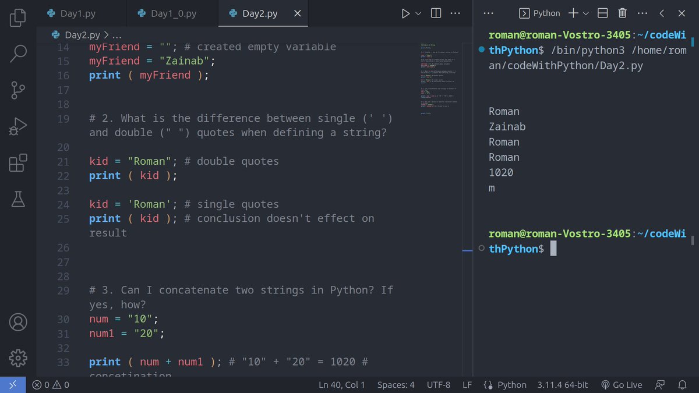Click the num = "10" code line
This screenshot has width=699, height=393.
pyautogui.click(x=124, y=320)
